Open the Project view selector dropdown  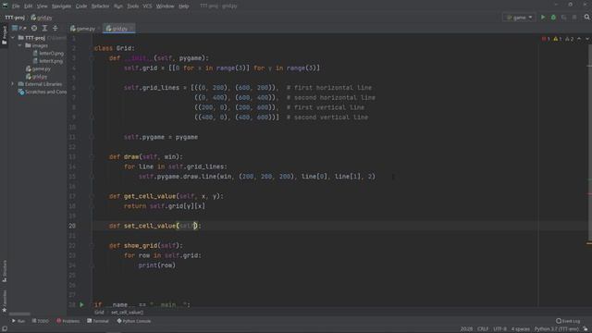pyautogui.click(x=18, y=29)
